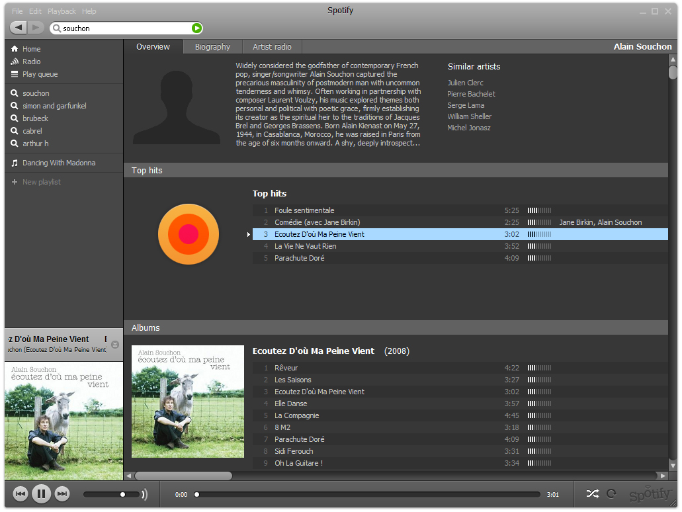Image resolution: width=682 pixels, height=512 pixels.
Task: Click the speaker volume icon
Action: [144, 494]
